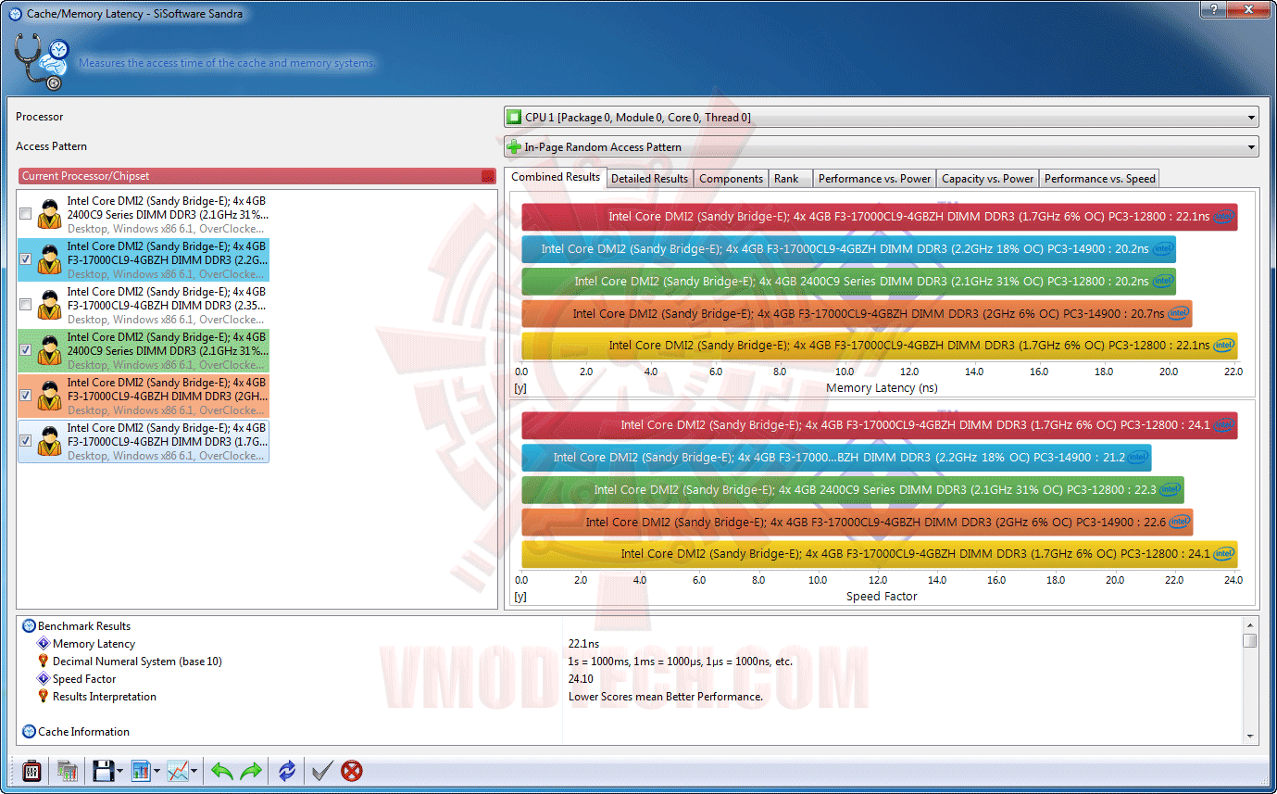Image resolution: width=1277 pixels, height=794 pixels.
Task: Confirm with the gray checkmark icon
Action: pyautogui.click(x=322, y=770)
